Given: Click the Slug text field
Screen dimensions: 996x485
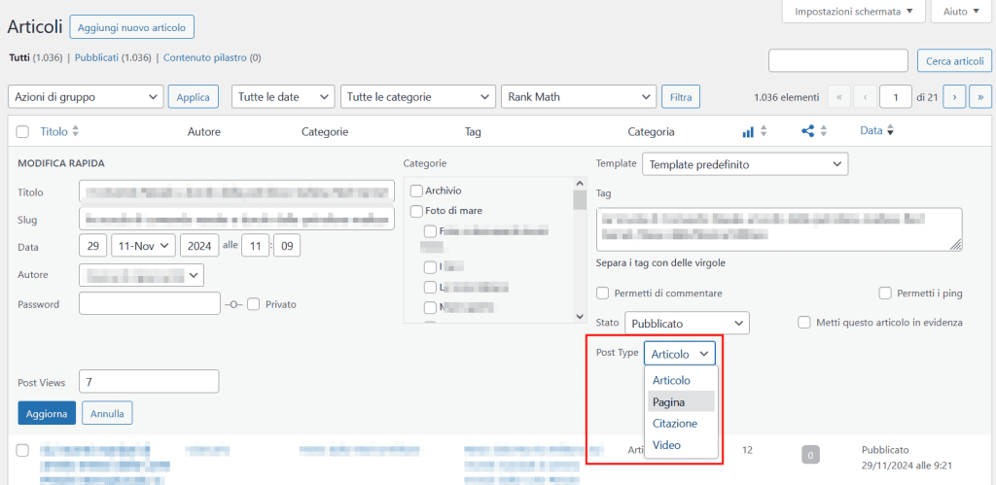Looking at the screenshot, I should (x=237, y=219).
